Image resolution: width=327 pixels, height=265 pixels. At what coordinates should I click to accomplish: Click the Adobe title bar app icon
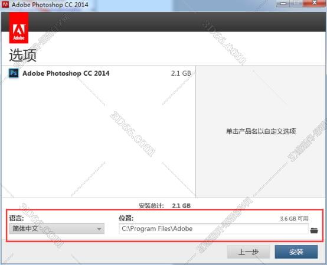point(5,5)
